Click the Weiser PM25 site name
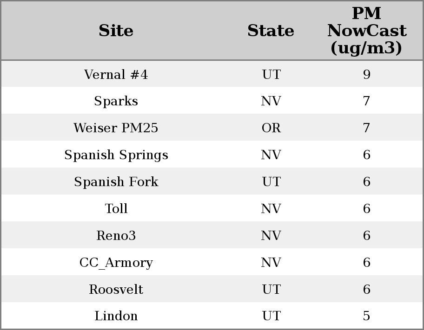This screenshot has width=424, height=330. (x=116, y=128)
